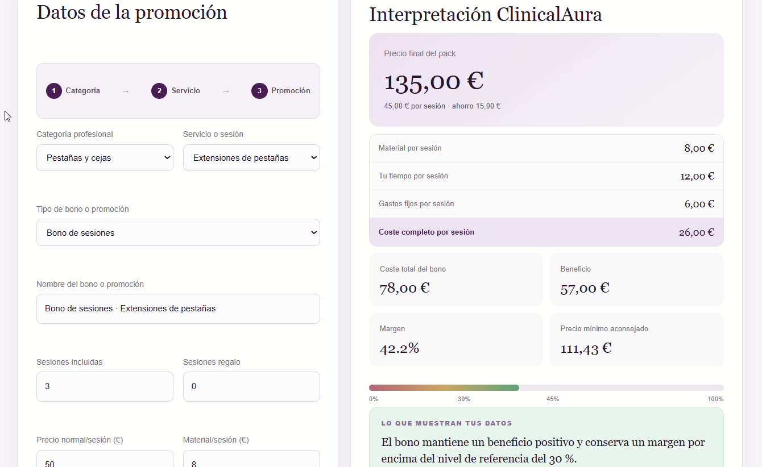Viewport: 762px width, 467px height.
Task: Click step 1 circle for Categoría
Action: click(54, 91)
